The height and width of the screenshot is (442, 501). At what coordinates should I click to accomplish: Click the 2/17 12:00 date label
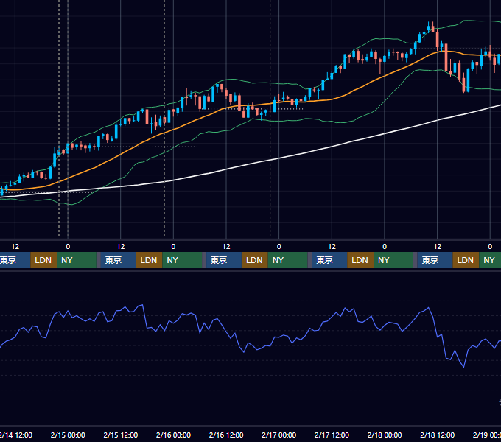pos(332,435)
